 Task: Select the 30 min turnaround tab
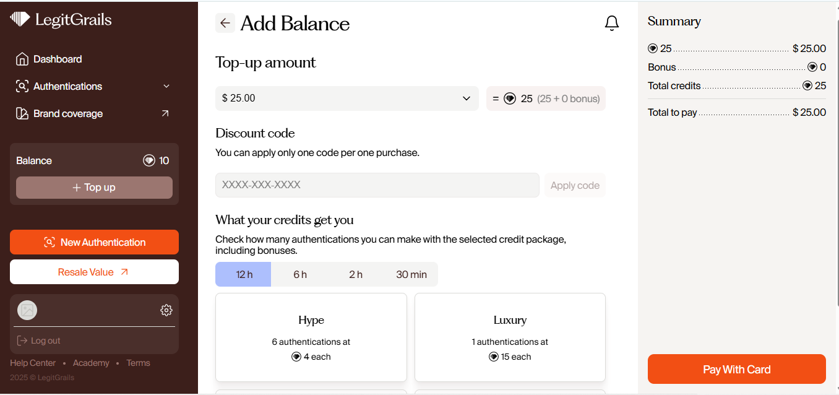pyautogui.click(x=411, y=274)
